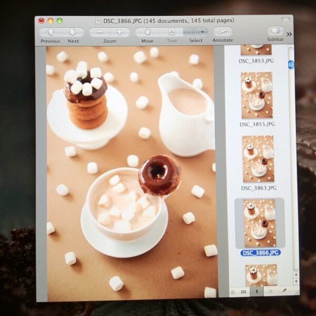
Task: Click the DSC_3853.JPG file name
Action: (x=256, y=61)
